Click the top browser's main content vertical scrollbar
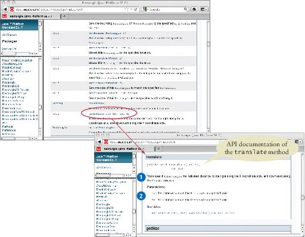This screenshot has height=237, width=305. coord(208,76)
